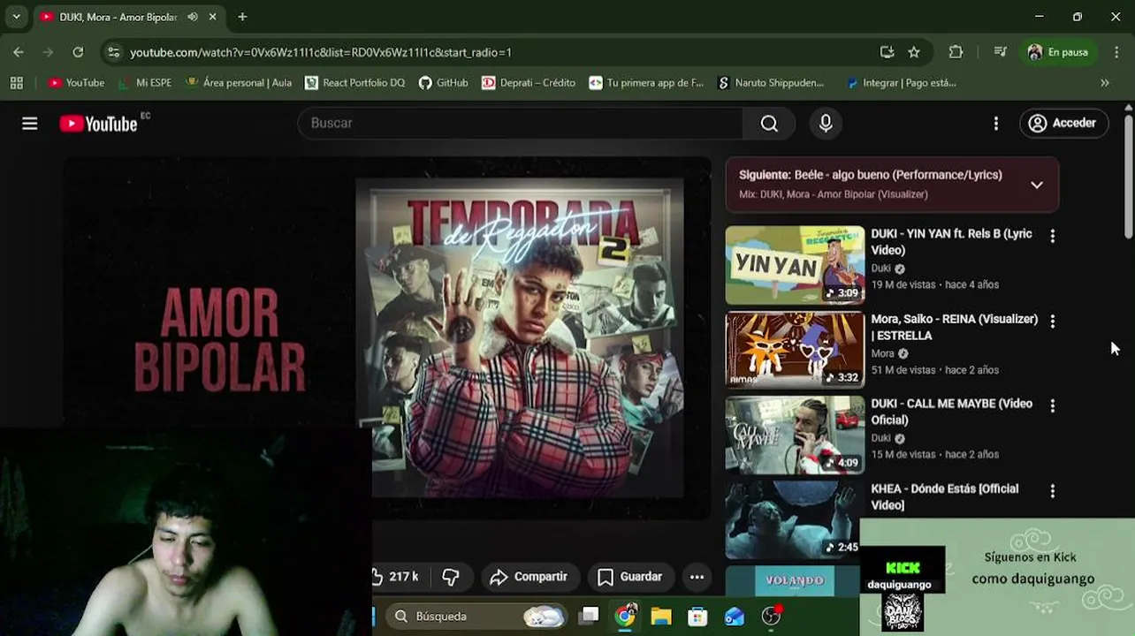Click the Guardar save button
This screenshot has width=1135, height=636.
(x=630, y=577)
